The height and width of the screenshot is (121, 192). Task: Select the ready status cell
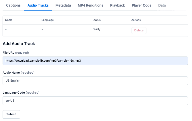[x=96, y=29]
